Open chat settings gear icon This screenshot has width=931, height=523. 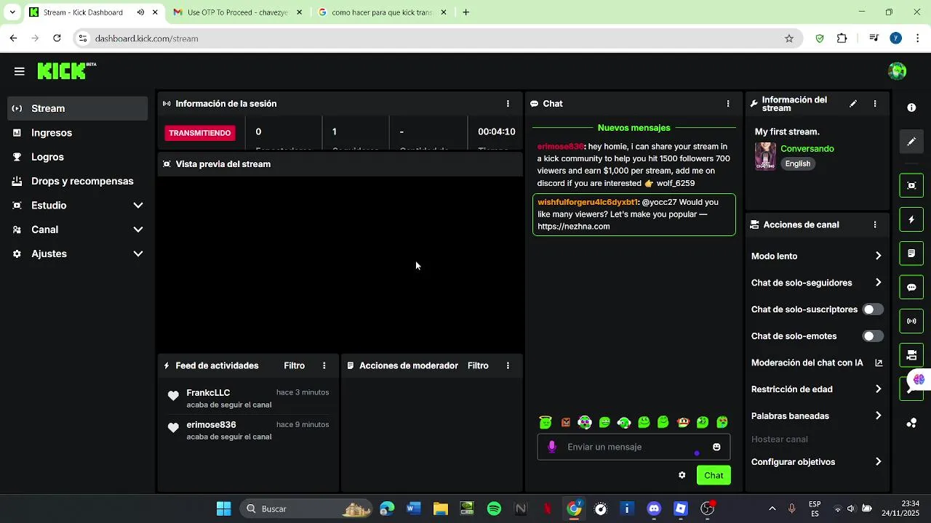[682, 476]
